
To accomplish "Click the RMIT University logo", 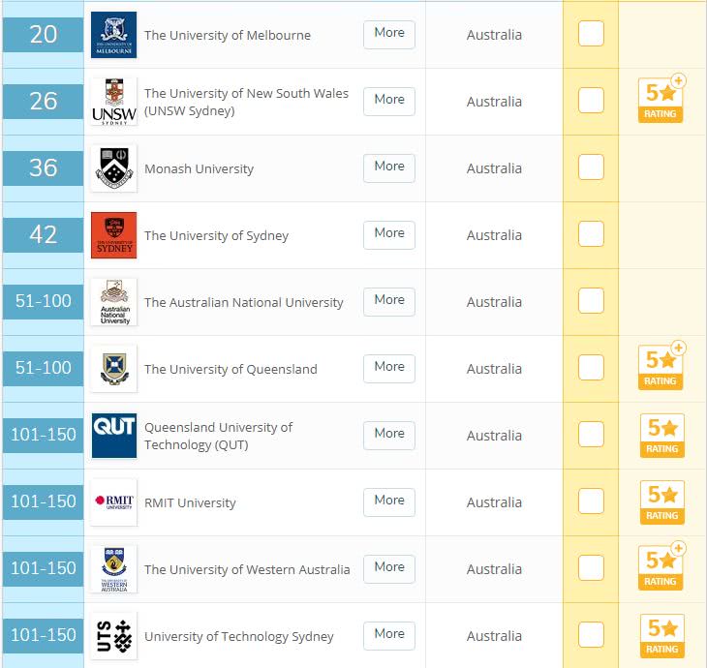I will (113, 502).
